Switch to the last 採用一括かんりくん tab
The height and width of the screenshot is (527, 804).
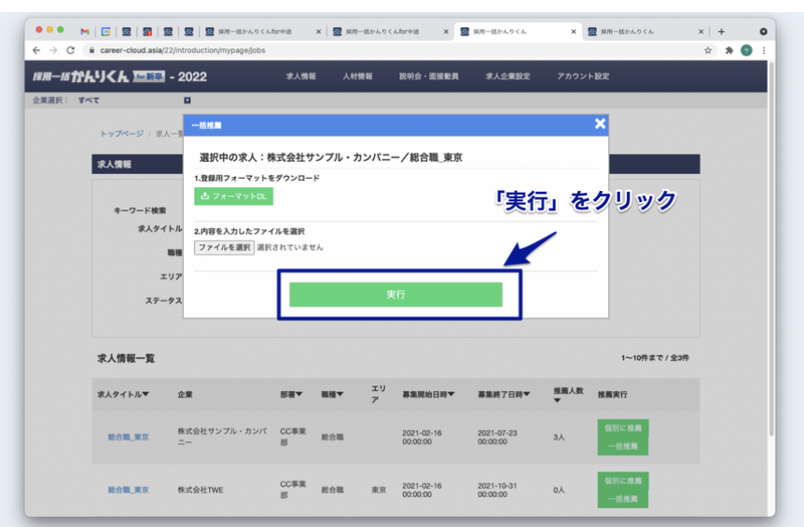coord(628,32)
